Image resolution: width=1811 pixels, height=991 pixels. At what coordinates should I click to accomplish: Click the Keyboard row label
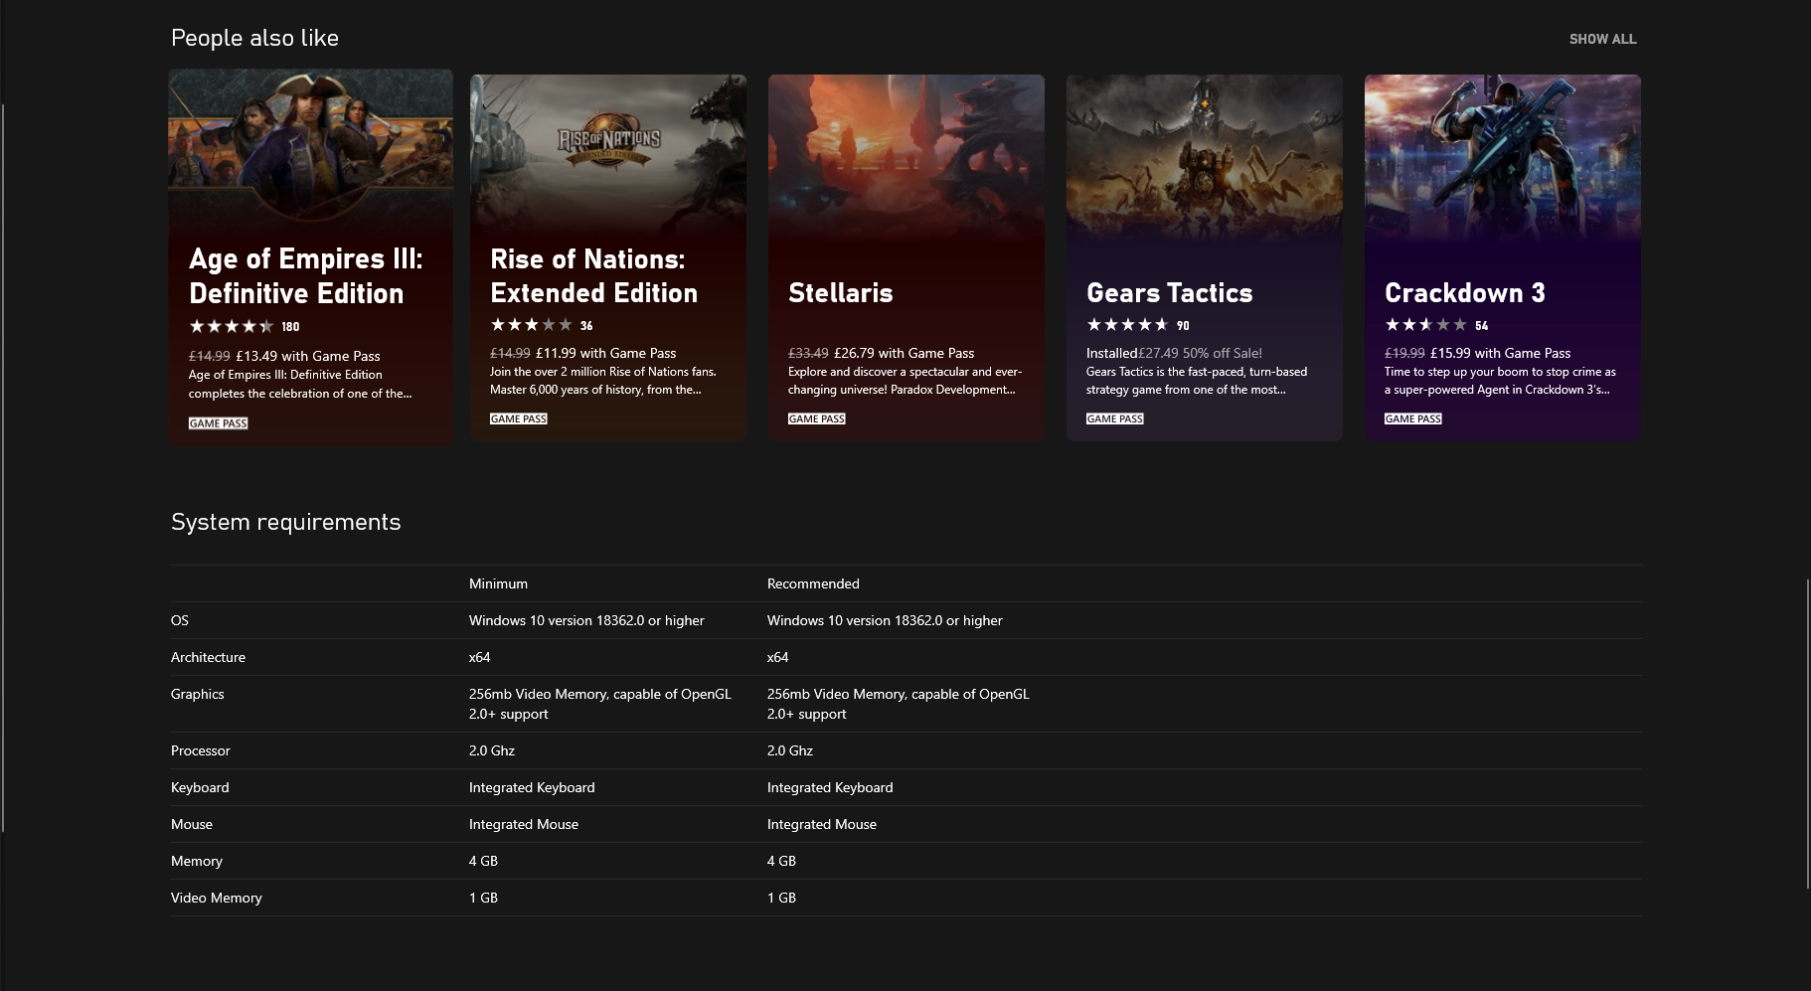coord(200,787)
